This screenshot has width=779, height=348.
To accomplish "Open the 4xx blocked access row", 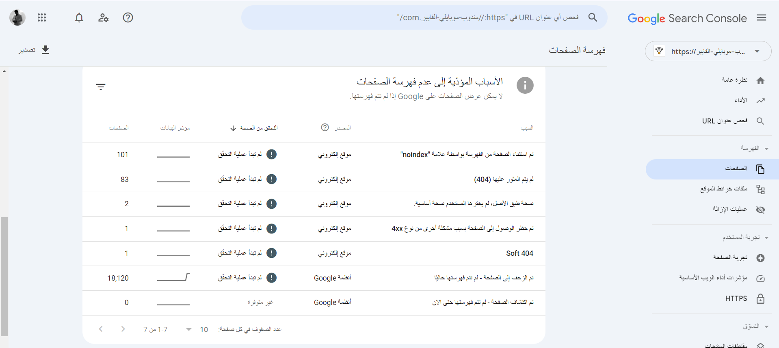I will (314, 229).
